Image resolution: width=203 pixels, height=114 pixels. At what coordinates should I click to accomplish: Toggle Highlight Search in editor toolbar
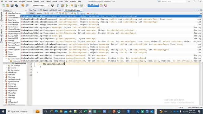pyautogui.click(x=66, y=13)
